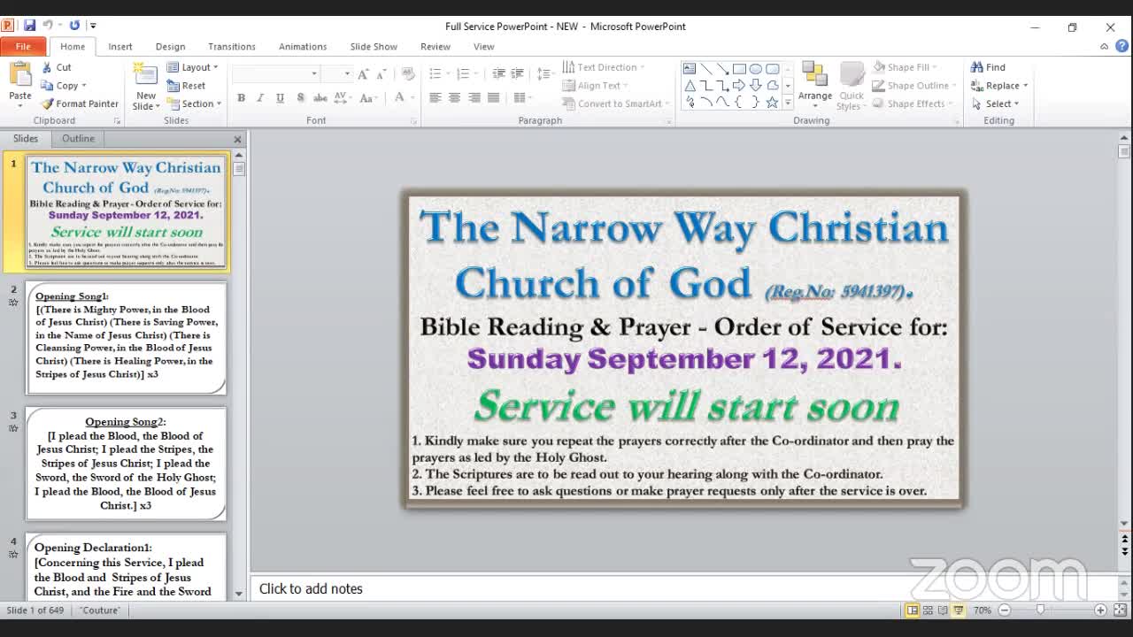1133x637 pixels.
Task: Open PowerPoint Help question mark
Action: [x=1121, y=46]
